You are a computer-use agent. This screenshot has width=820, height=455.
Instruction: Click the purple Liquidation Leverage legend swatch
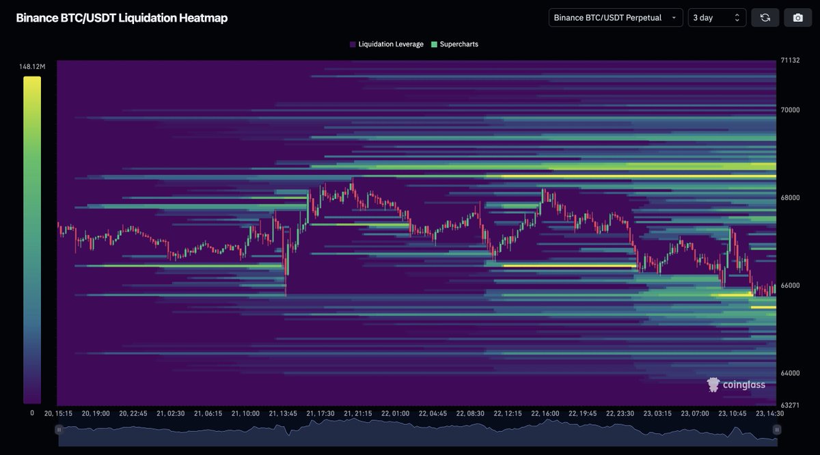352,43
